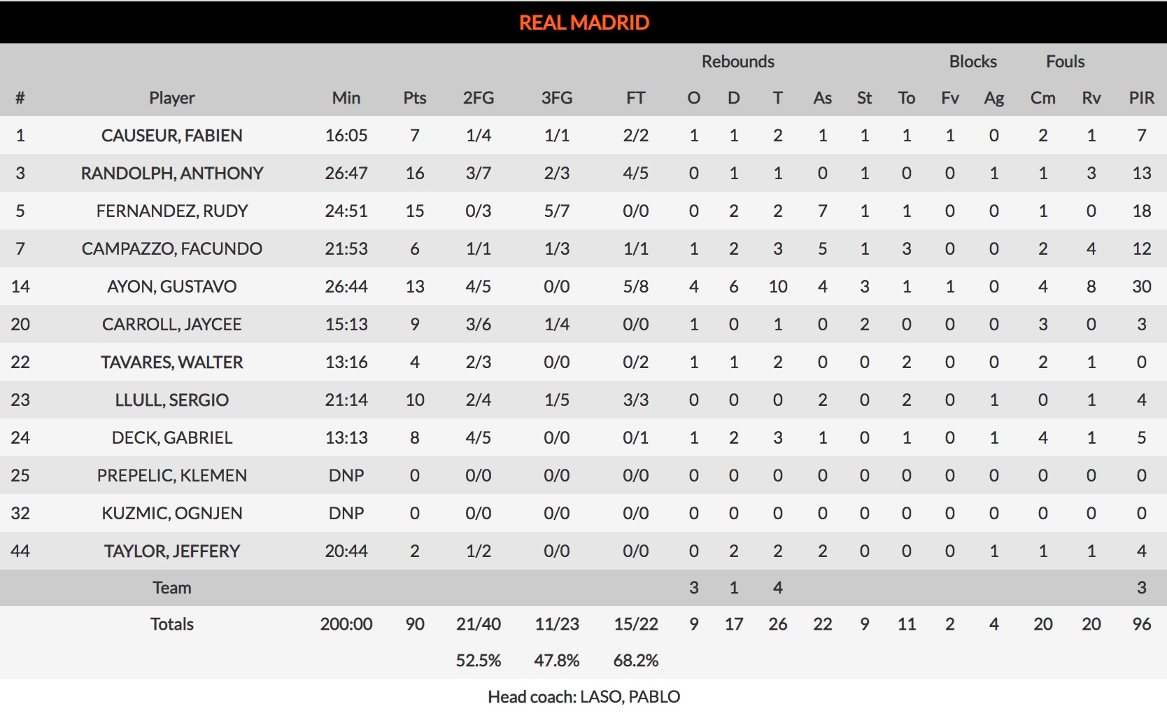Click the REAL MADRID team header
Screen dimensions: 1167x718
(x=583, y=22)
